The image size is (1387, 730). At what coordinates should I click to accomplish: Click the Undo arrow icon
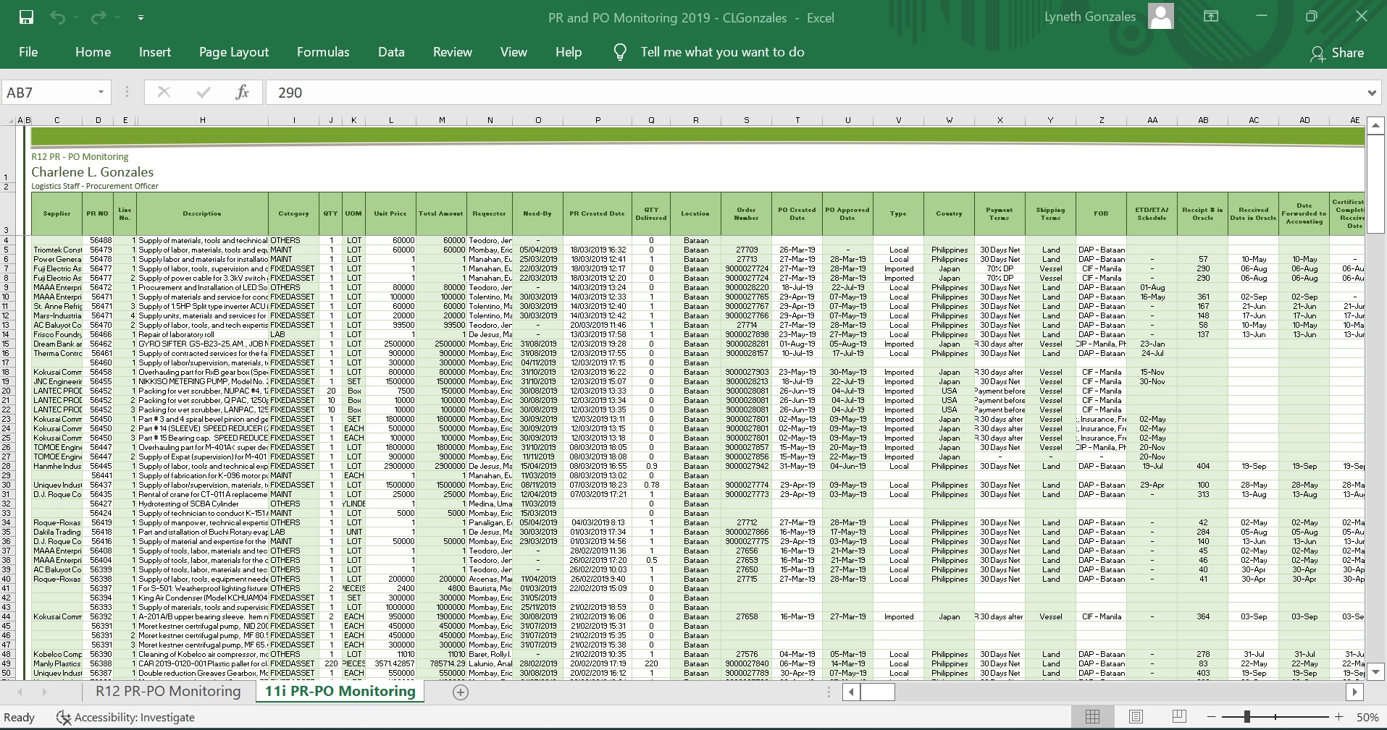57,17
